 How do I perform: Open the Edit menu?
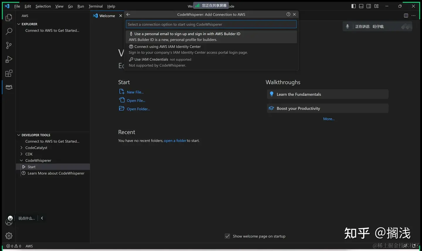tap(28, 6)
